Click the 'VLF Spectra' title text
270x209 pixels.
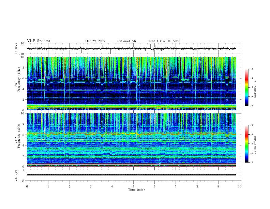(39, 41)
